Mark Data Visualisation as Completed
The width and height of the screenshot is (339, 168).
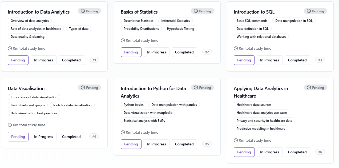[71, 137]
